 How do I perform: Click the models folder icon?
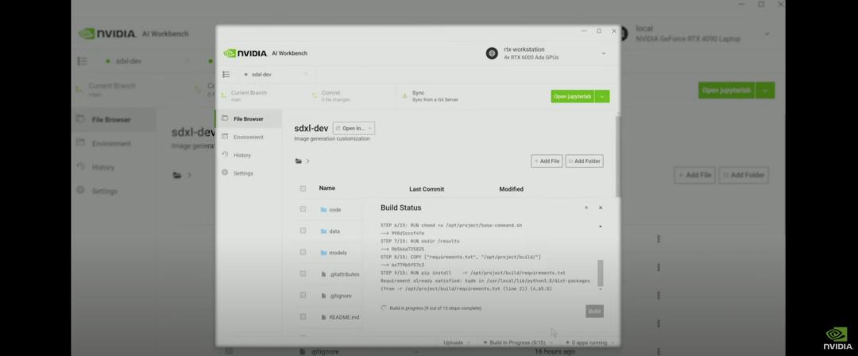[x=323, y=253]
